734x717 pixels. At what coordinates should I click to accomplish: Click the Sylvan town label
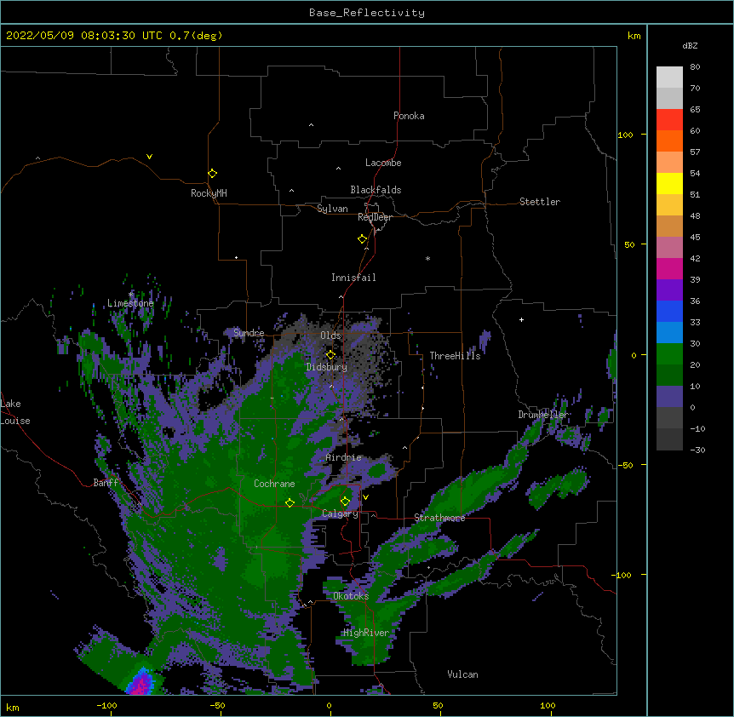click(x=332, y=209)
